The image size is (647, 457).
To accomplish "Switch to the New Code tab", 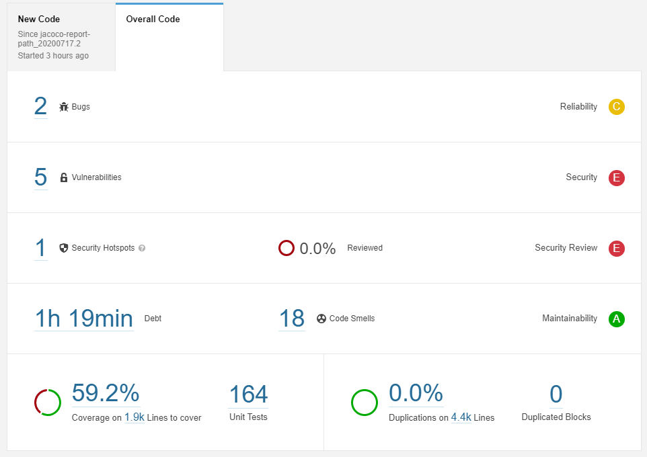I will 61,37.
